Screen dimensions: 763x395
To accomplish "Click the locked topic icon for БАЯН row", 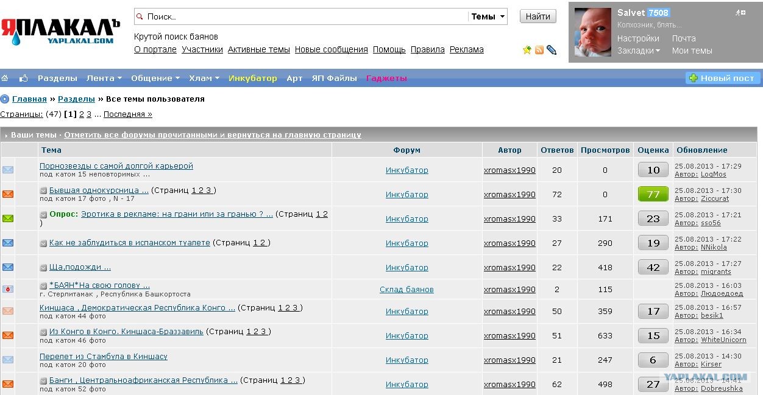I will tap(8, 289).
